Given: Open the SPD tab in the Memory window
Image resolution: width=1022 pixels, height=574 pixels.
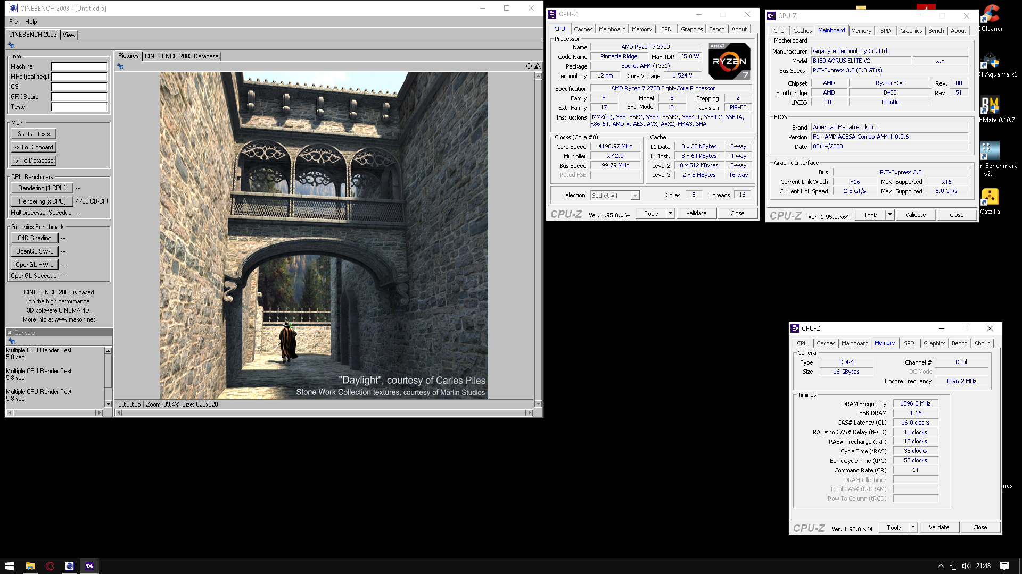Looking at the screenshot, I should 909,343.
